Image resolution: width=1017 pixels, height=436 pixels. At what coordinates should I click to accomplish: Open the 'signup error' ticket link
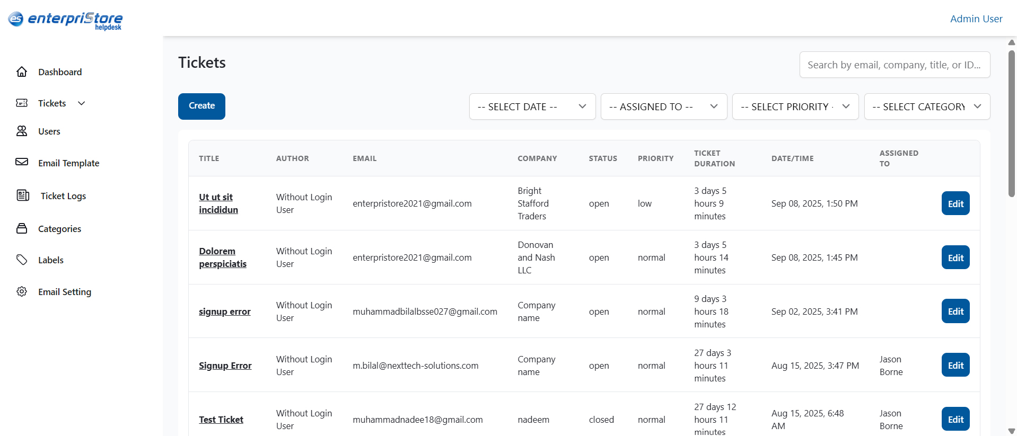pos(224,312)
